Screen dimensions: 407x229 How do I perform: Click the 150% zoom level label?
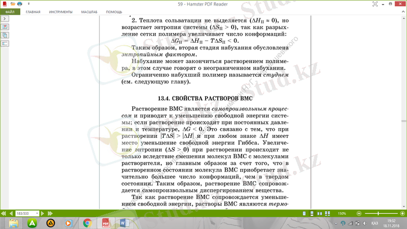pos(342,213)
